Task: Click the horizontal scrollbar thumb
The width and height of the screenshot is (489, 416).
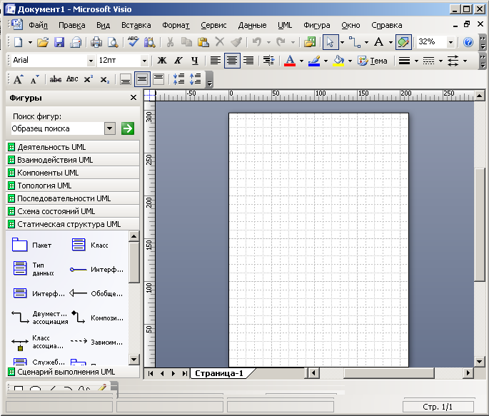Action: 389,373
